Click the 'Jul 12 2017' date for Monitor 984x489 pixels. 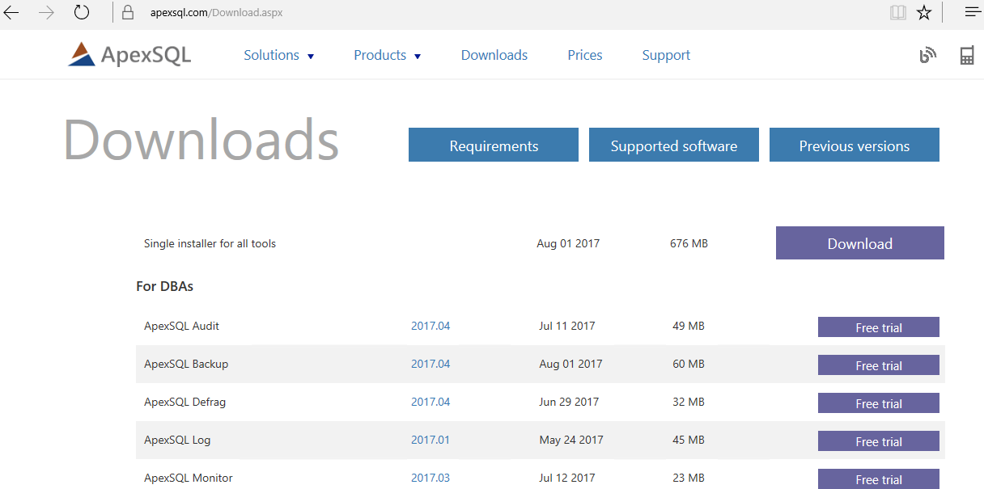click(x=567, y=478)
